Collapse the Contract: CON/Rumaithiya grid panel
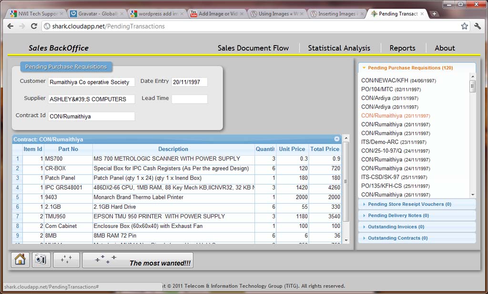This screenshot has width=488, height=294. pyautogui.click(x=337, y=139)
